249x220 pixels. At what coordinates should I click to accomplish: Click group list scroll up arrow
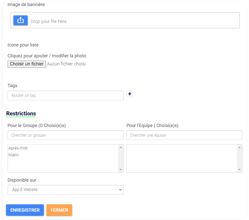121,148
